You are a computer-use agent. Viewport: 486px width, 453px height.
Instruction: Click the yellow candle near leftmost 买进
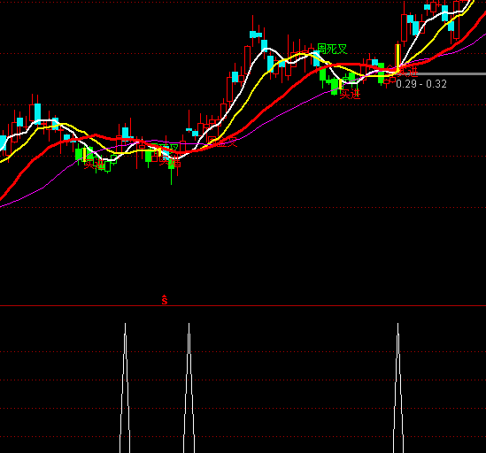pos(84,154)
